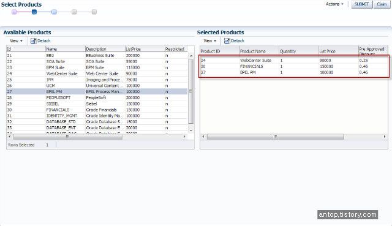Click the fourth train step marker
This screenshot has height=226, width=392.
point(74,12)
